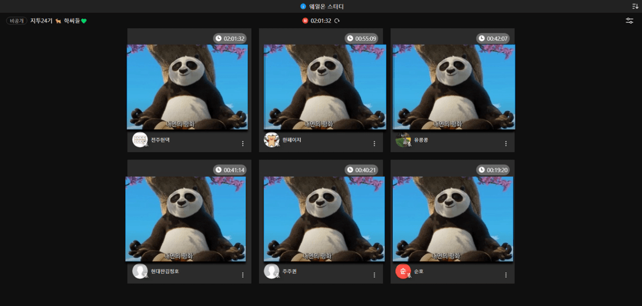Select 주주퀸's panda video tile
642x306 pixels.
click(x=324, y=219)
